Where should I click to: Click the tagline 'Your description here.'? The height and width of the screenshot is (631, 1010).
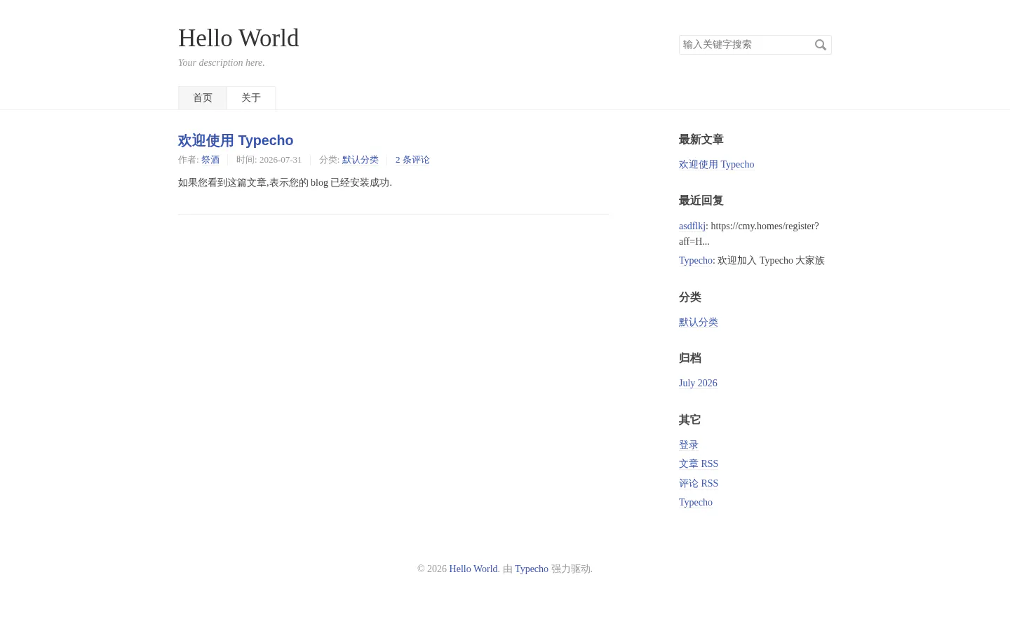[x=222, y=63]
